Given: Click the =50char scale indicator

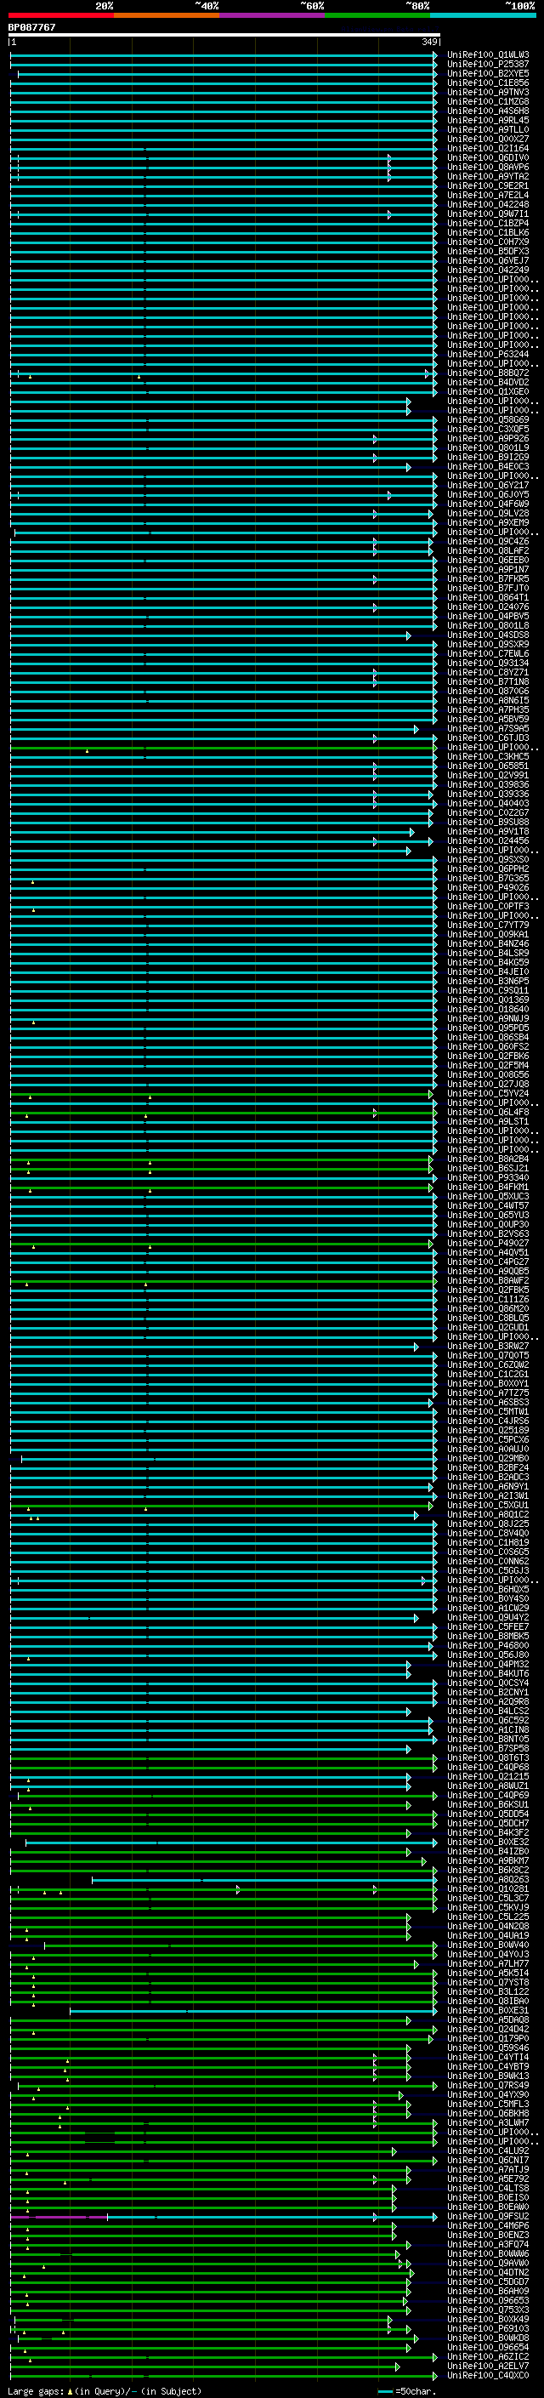Looking at the screenshot, I should tap(406, 2390).
